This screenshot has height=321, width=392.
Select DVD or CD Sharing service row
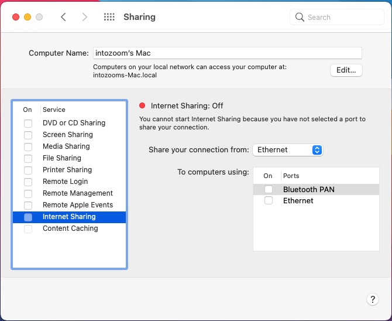pyautogui.click(x=69, y=123)
